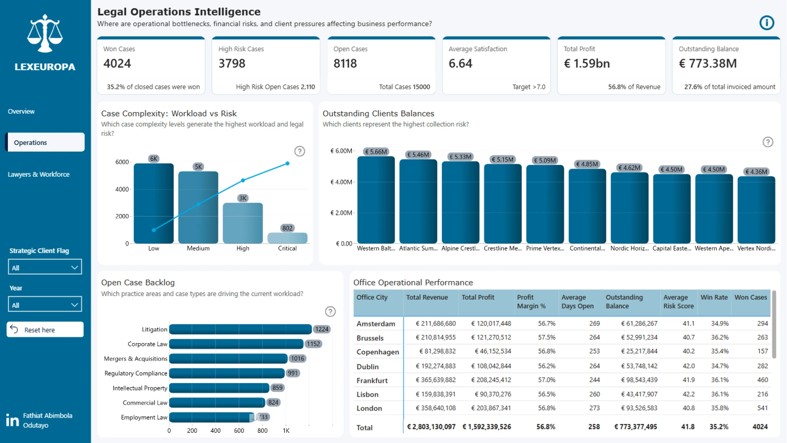Sort table by Won Cases column
The width and height of the screenshot is (787, 443).
click(x=751, y=297)
